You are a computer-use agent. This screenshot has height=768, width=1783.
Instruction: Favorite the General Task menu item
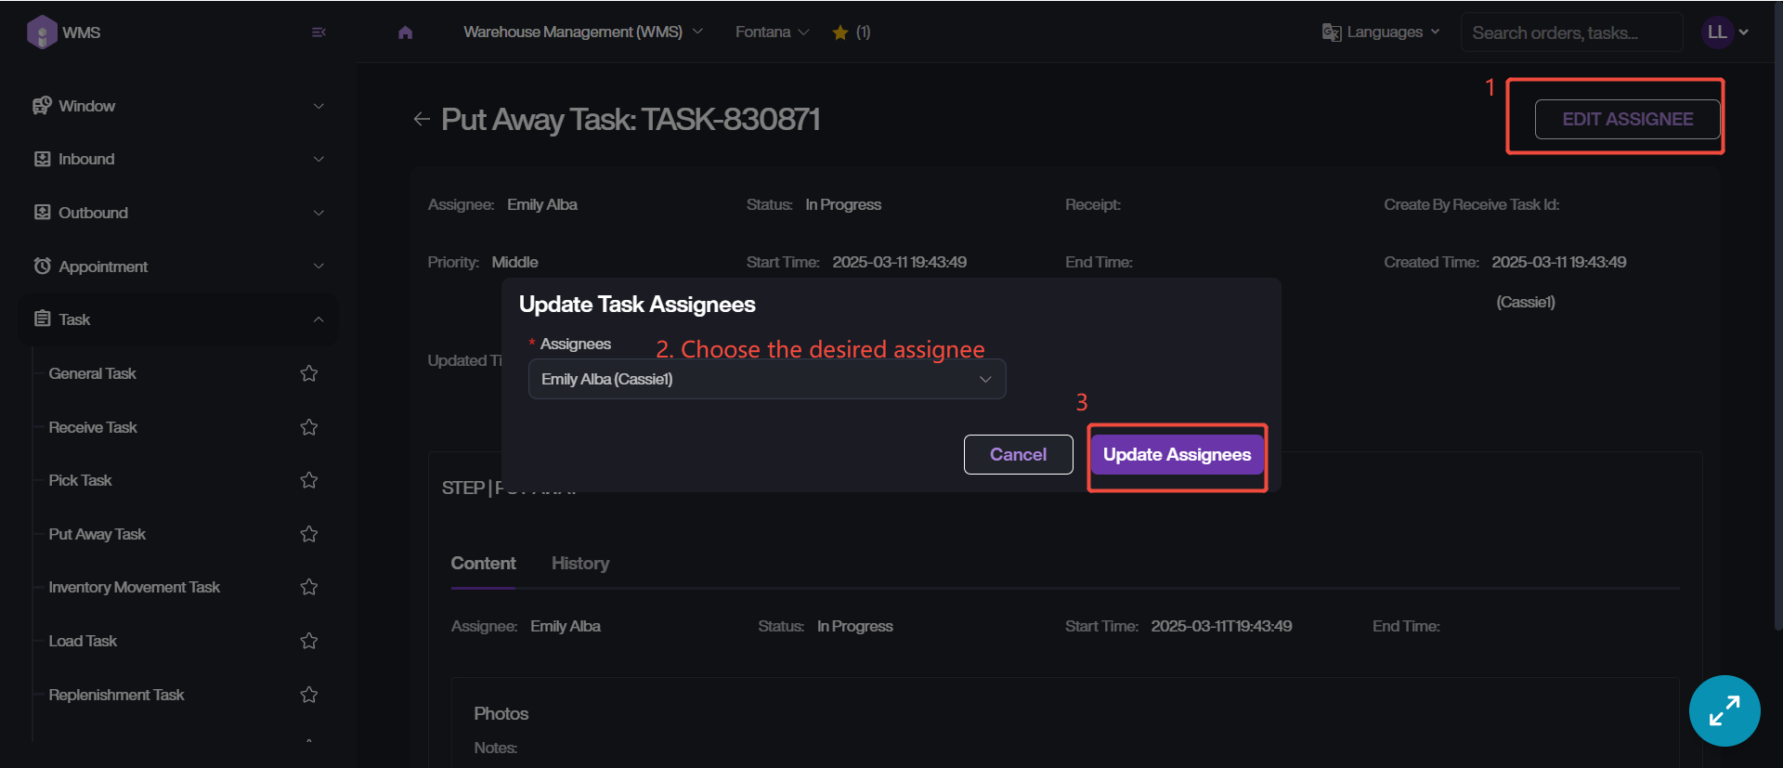point(309,373)
